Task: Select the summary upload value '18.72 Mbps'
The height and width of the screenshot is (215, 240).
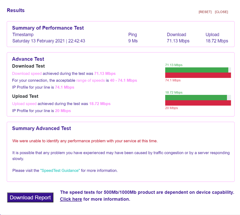Action: pyautogui.click(x=217, y=41)
